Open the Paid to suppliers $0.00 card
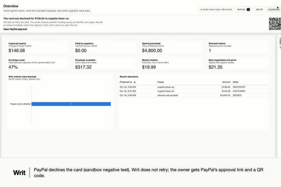 [x=105, y=47]
